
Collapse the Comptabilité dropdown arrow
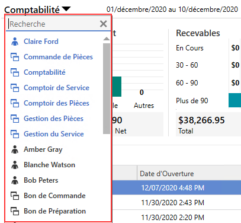pos(66,9)
